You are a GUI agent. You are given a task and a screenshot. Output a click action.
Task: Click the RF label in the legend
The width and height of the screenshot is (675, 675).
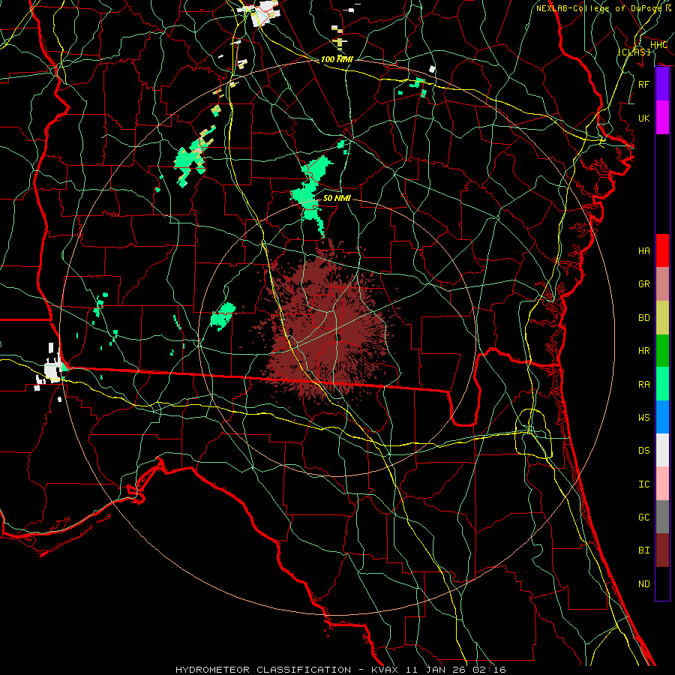[x=644, y=84]
